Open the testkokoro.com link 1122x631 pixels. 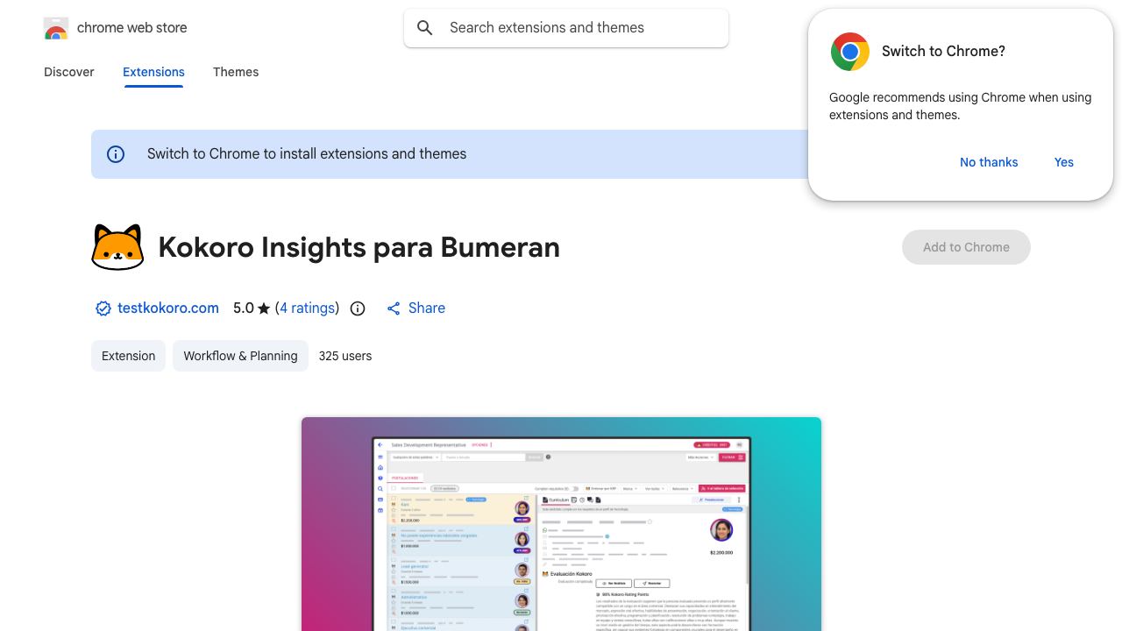coord(168,308)
